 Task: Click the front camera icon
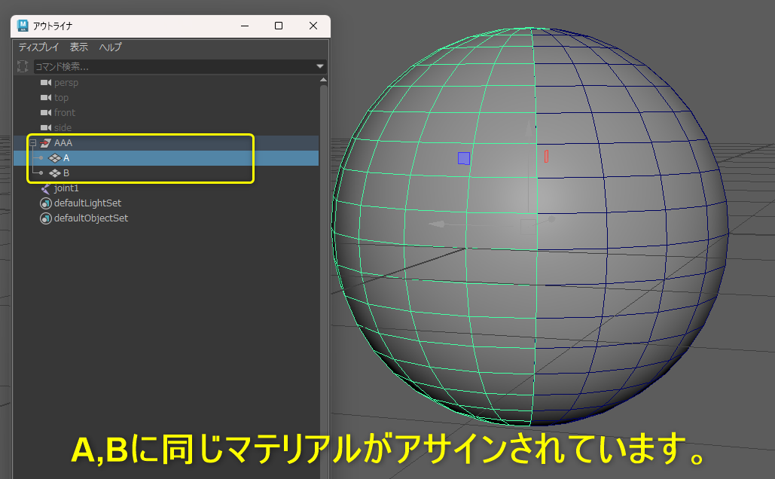point(45,113)
